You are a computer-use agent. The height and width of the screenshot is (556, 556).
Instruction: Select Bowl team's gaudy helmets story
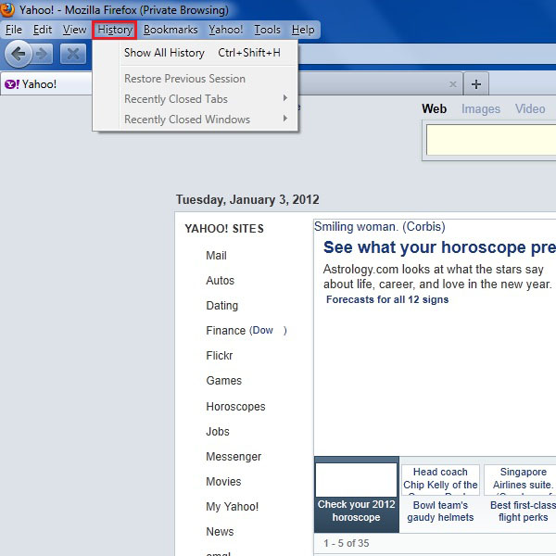pyautogui.click(x=440, y=511)
